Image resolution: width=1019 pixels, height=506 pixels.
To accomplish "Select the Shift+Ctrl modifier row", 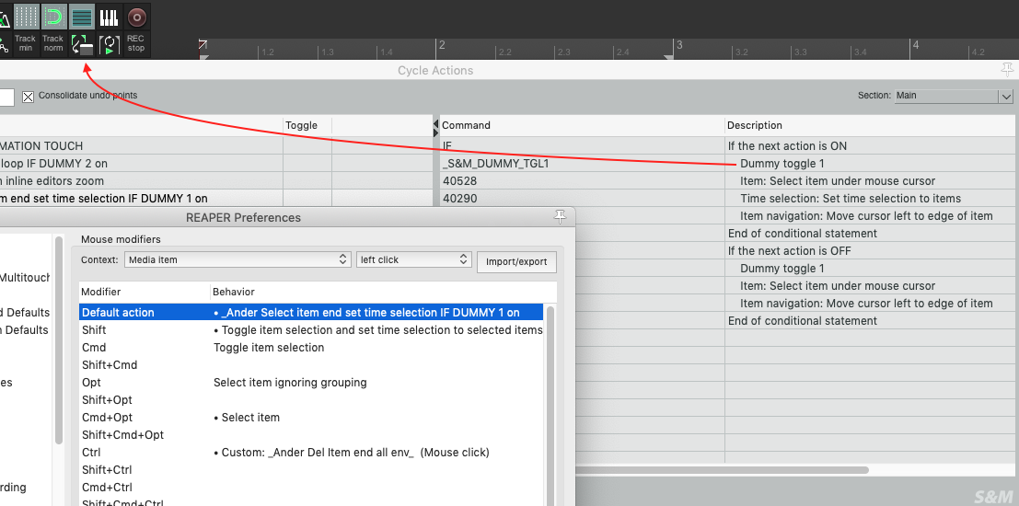I will point(311,469).
